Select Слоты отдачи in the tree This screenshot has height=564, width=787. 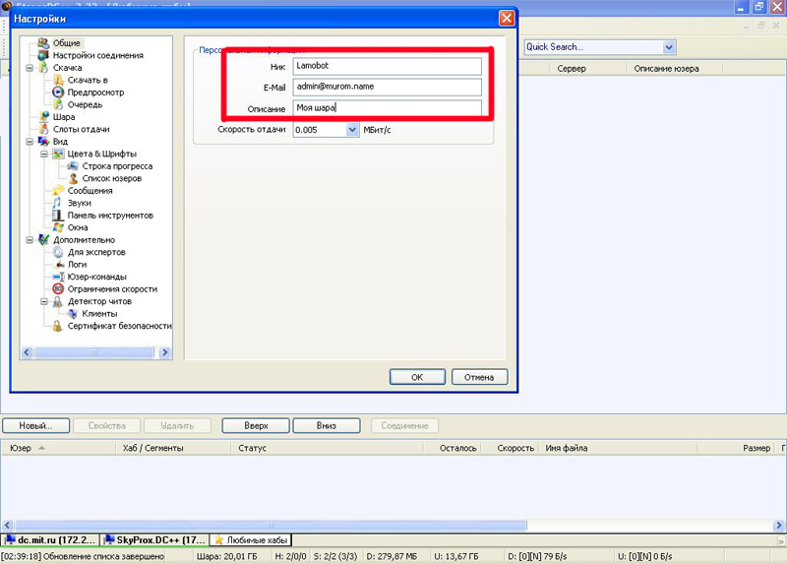click(x=81, y=129)
